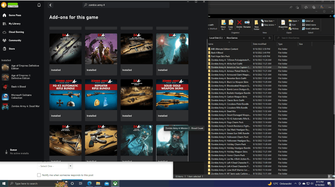Sort by the Name column header
The height and width of the screenshot is (187, 335).
pos(229,44)
